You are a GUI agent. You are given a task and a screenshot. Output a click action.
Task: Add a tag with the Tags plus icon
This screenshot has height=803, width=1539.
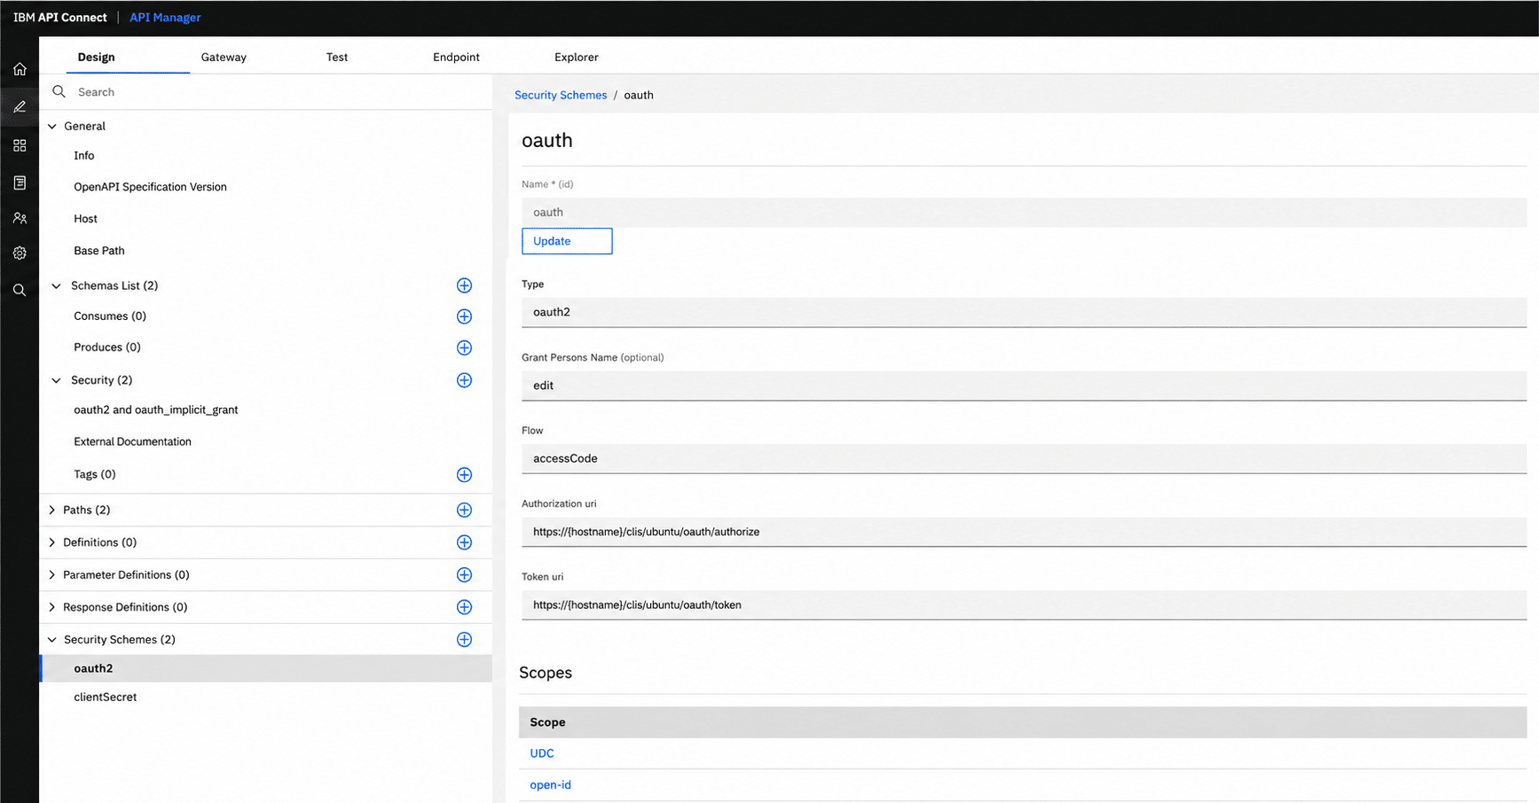point(464,475)
